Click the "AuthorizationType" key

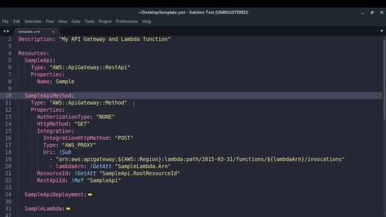click(x=63, y=117)
